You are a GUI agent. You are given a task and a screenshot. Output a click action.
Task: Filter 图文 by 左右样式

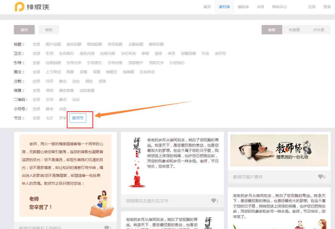[x=147, y=72]
